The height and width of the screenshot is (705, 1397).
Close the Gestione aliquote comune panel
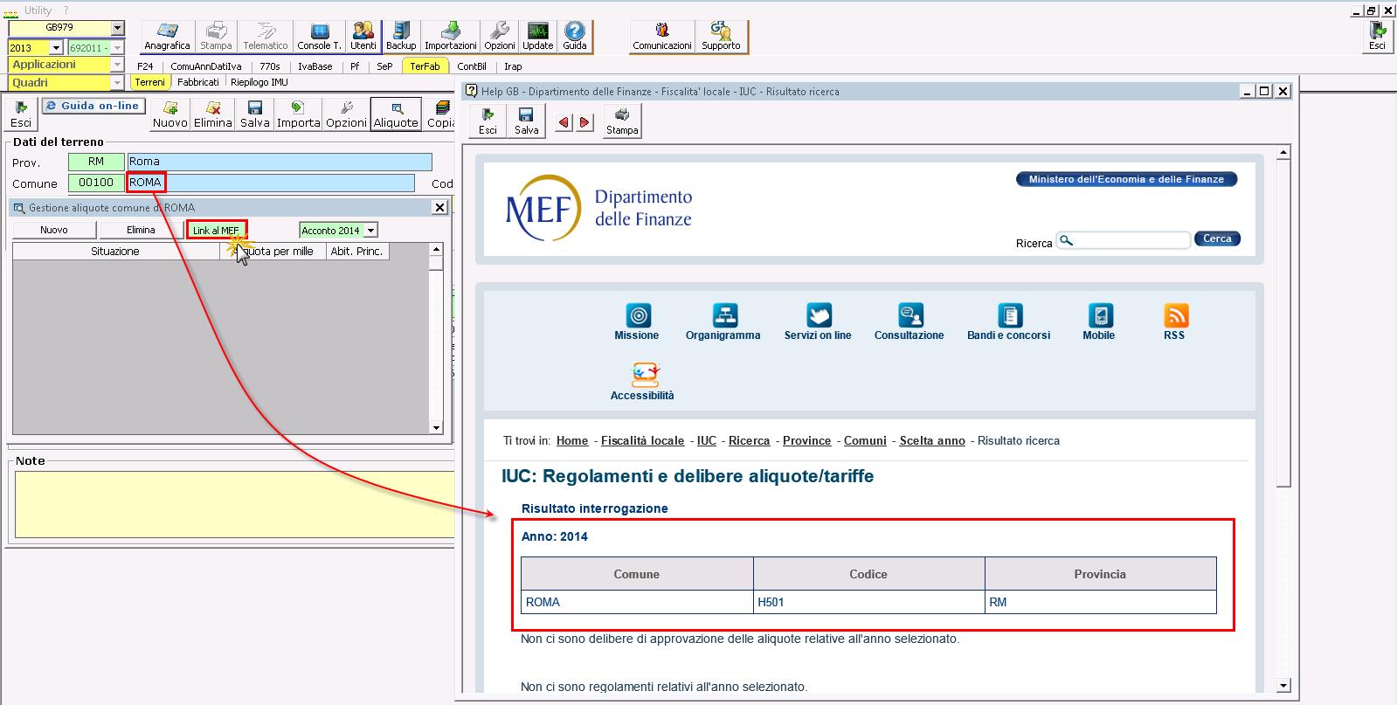[x=440, y=208]
